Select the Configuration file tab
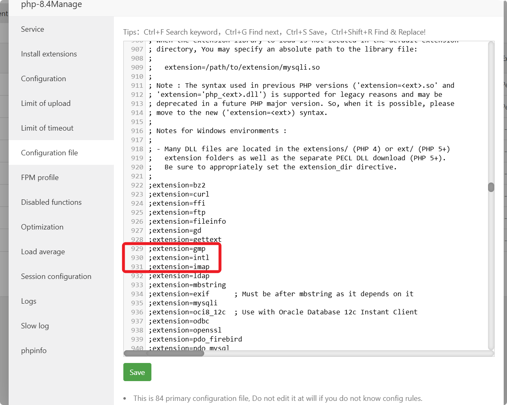507x405 pixels. (x=61, y=153)
